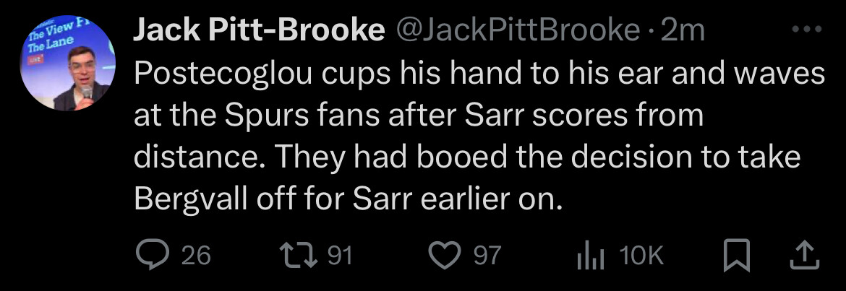Viewport: 846px width, 291px height.
Task: Open the tweet at the word Postecoglou
Action: pyautogui.click(x=223, y=73)
